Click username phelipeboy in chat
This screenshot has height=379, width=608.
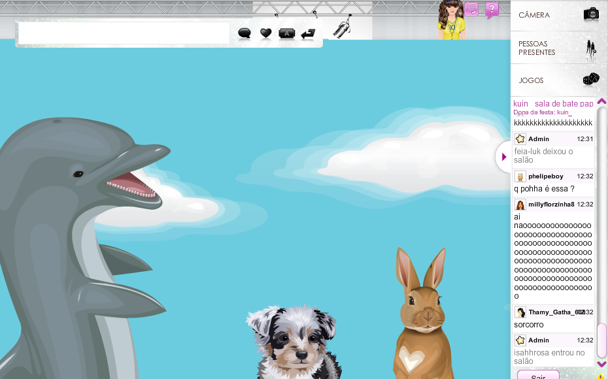(x=546, y=176)
